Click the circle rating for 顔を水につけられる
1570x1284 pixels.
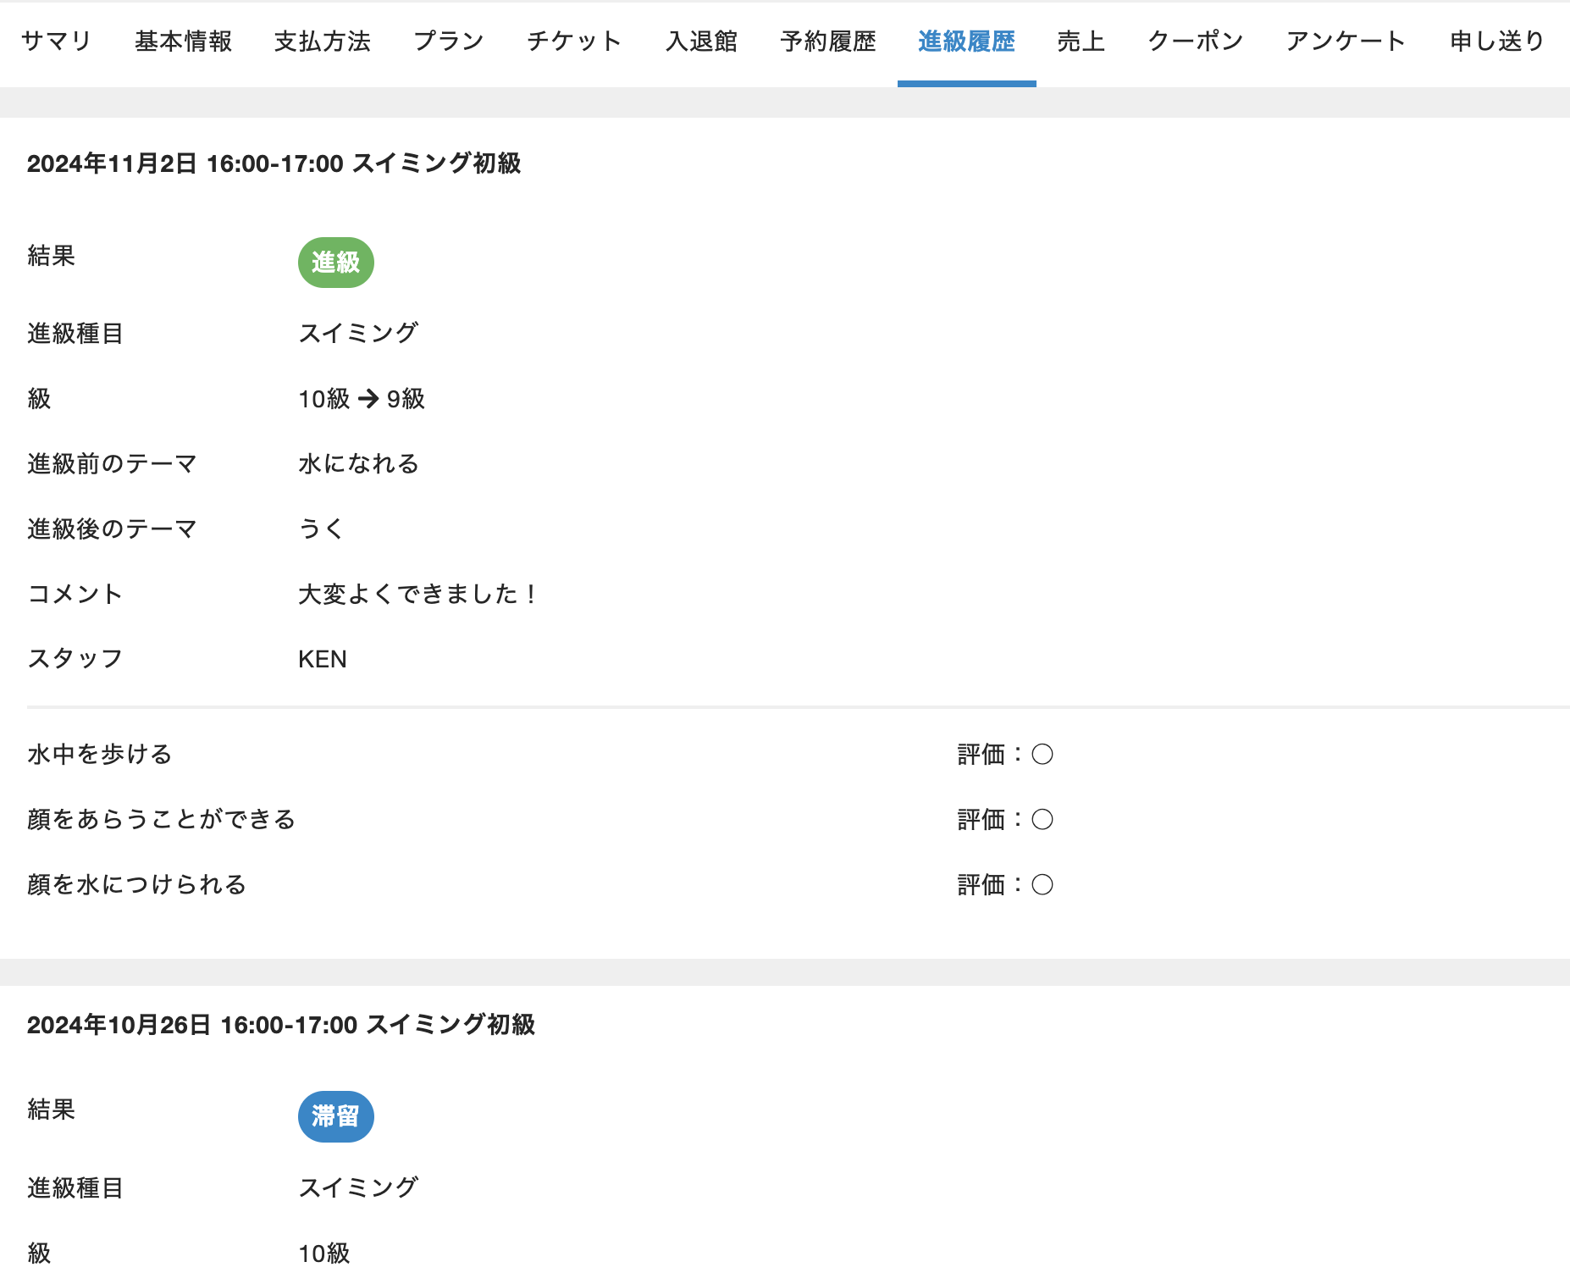click(x=1042, y=884)
